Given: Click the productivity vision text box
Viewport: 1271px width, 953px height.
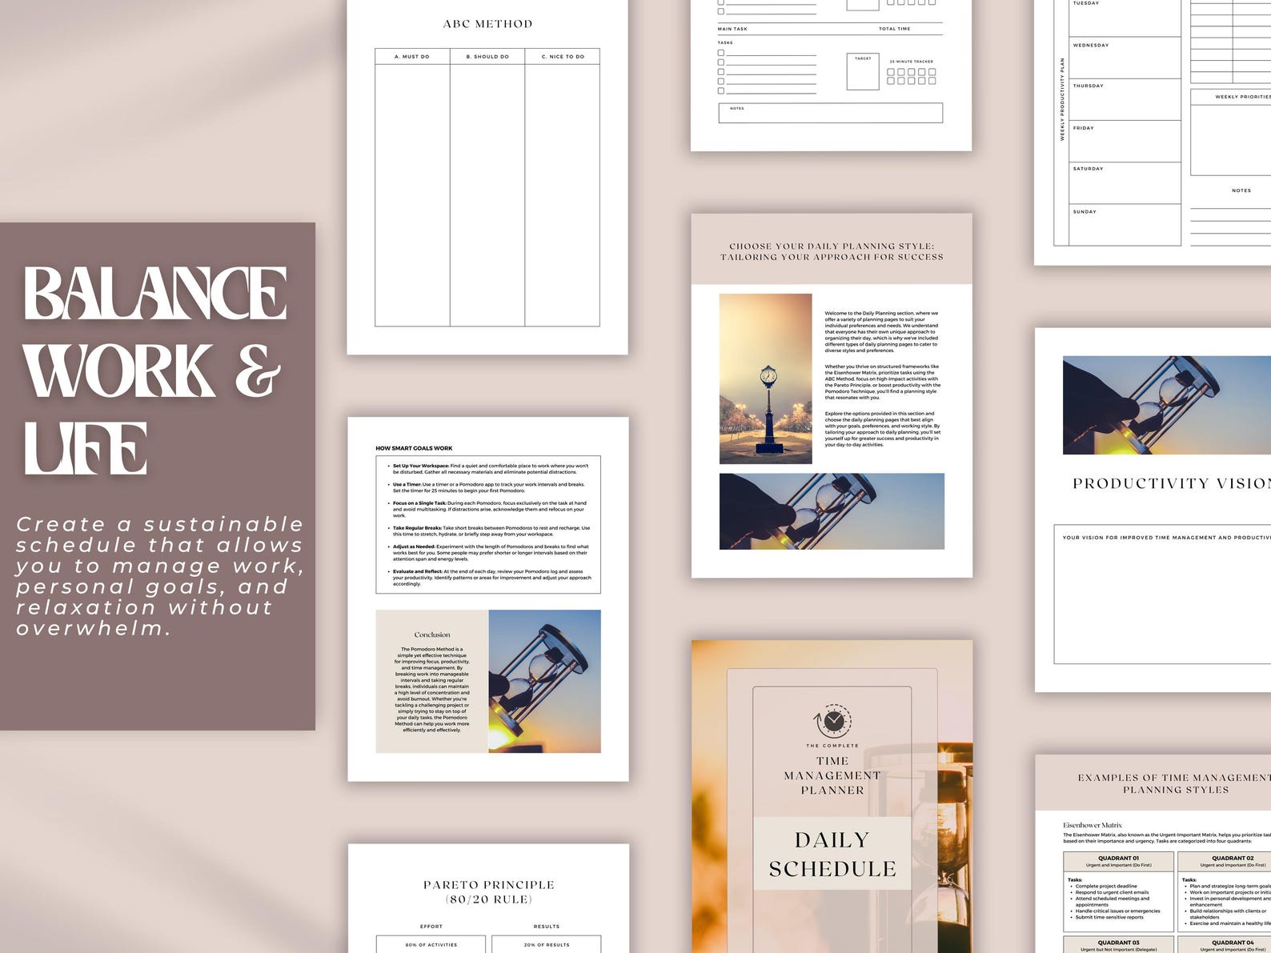Looking at the screenshot, I should coord(1162,595).
